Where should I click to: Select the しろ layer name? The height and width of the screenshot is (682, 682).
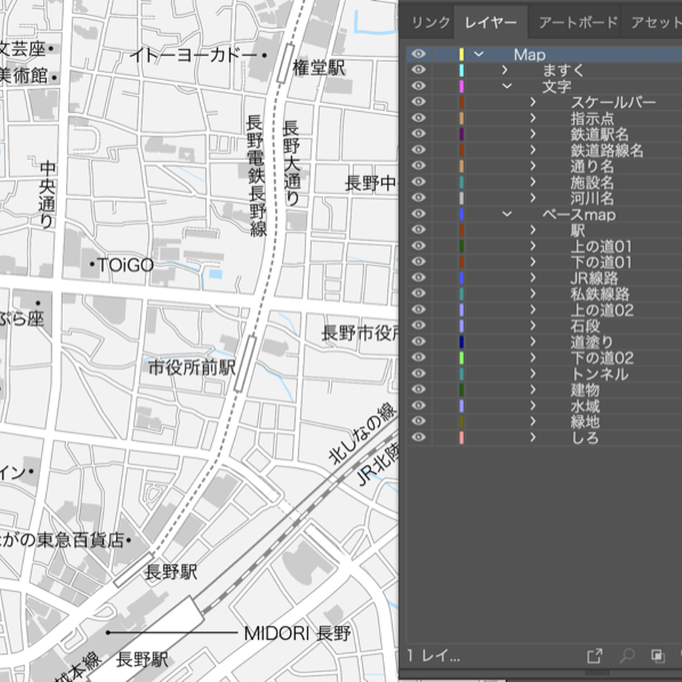[585, 438]
